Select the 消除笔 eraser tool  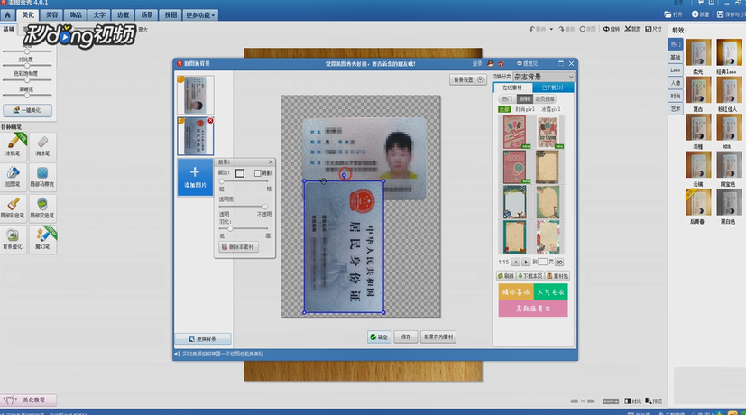point(42,145)
